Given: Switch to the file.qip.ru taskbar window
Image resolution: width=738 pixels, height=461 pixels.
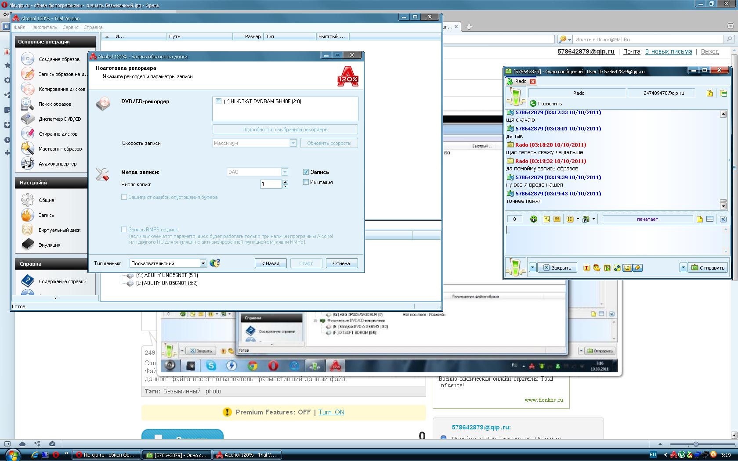Looking at the screenshot, I should coord(106,455).
